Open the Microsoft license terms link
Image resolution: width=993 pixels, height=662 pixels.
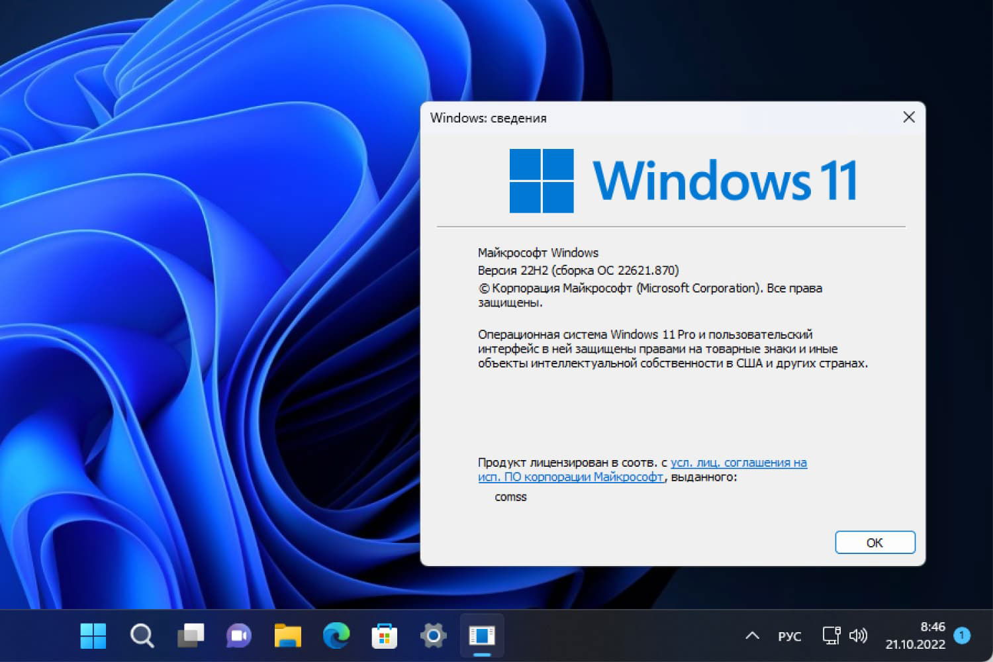(642, 469)
